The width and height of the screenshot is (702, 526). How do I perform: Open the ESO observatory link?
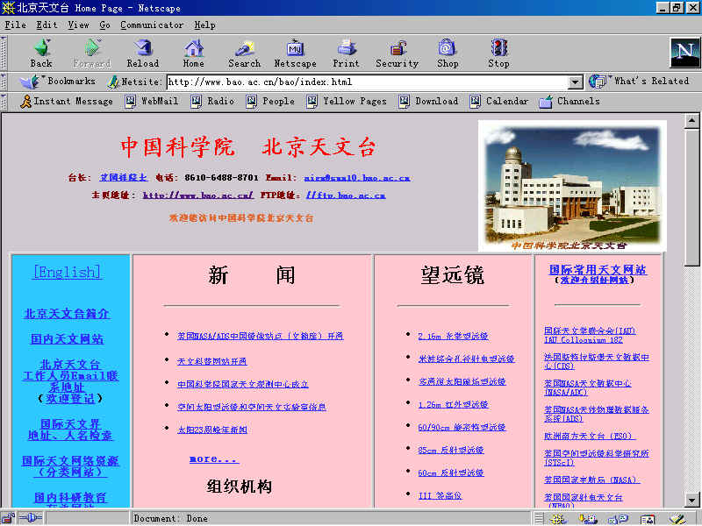coord(590,436)
